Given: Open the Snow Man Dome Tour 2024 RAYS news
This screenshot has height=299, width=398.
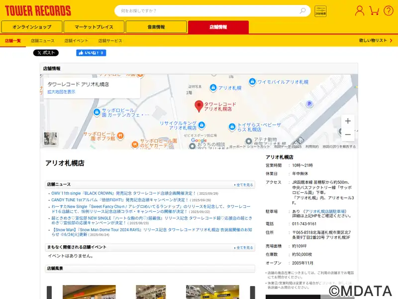Looking at the screenshot, I should [152, 232].
